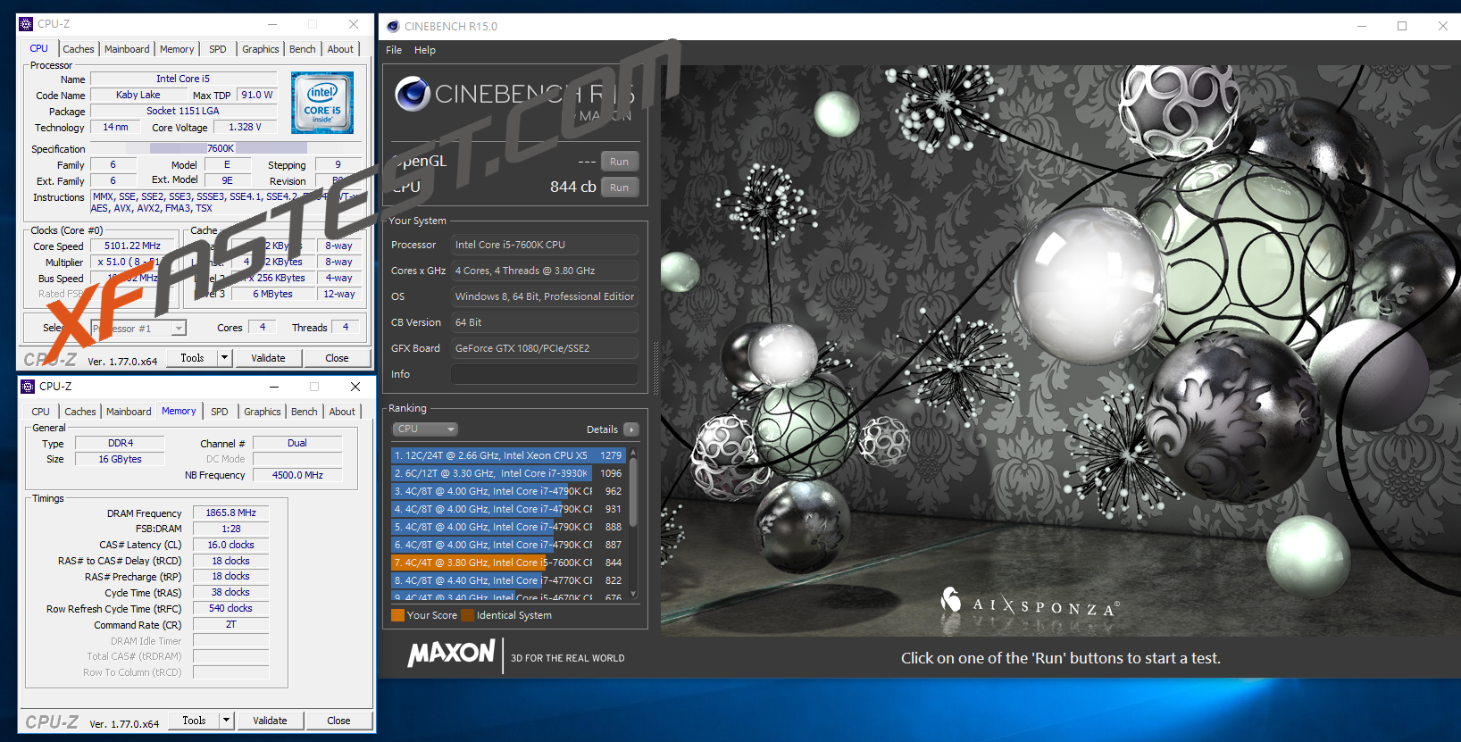Click the Cinebench icon in the title bar
This screenshot has height=742, width=1461.
pos(393,26)
